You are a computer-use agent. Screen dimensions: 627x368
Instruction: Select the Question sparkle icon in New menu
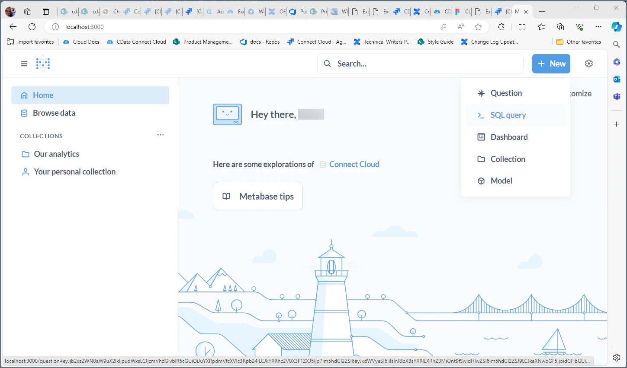pos(481,93)
